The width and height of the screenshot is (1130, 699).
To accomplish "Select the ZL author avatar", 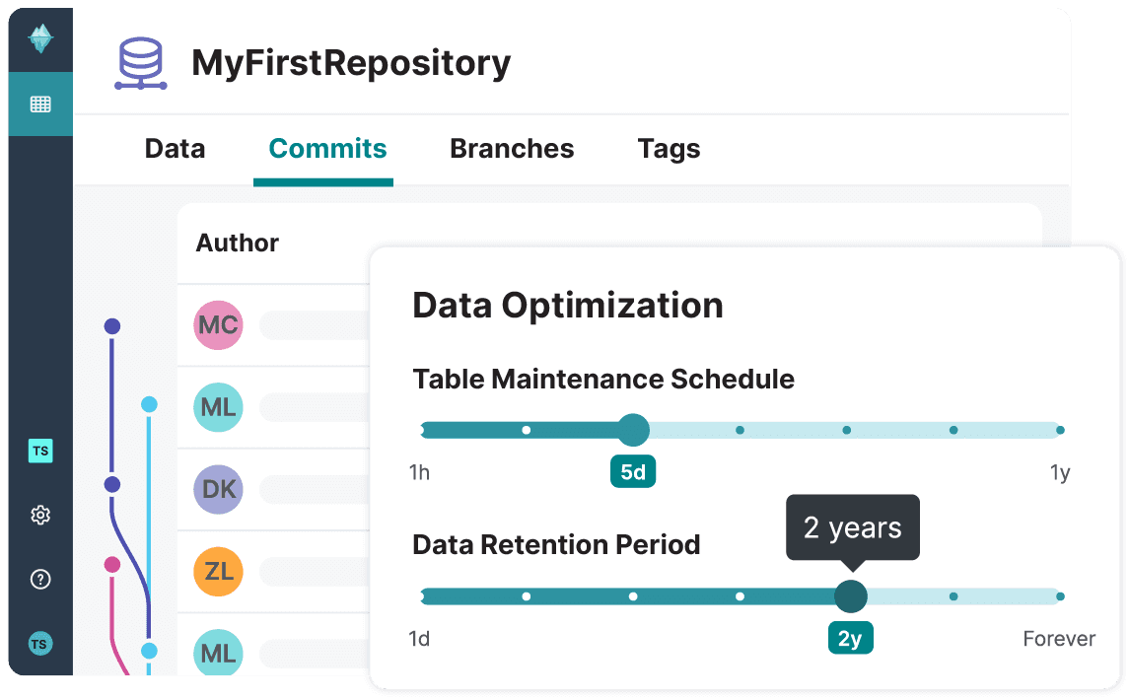I will coord(218,571).
